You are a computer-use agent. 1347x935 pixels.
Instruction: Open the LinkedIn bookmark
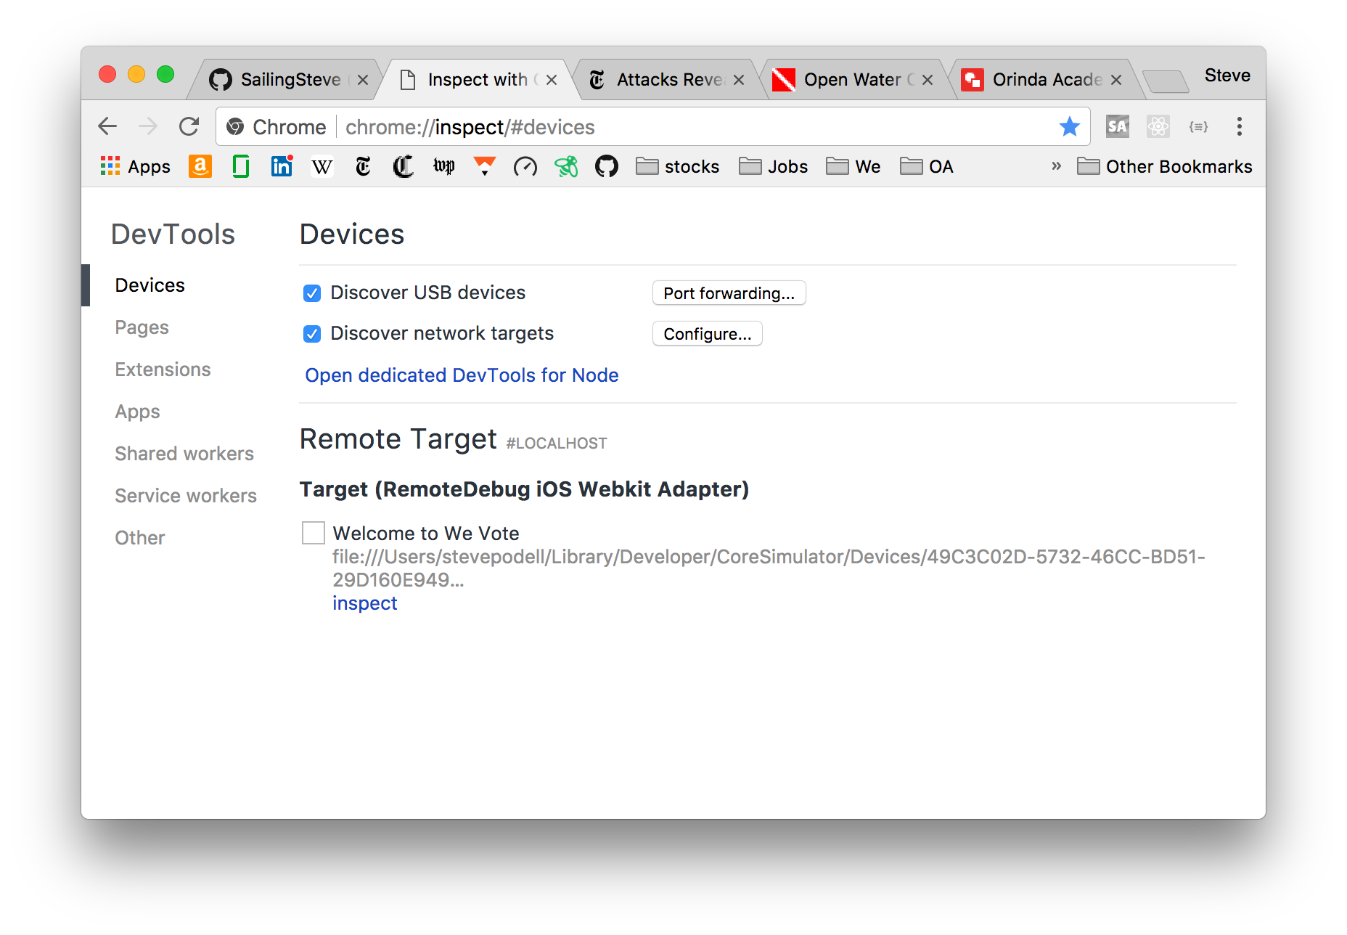(282, 166)
